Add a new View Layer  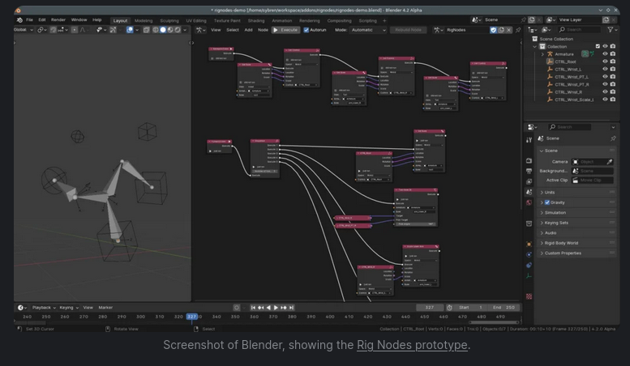click(x=606, y=19)
